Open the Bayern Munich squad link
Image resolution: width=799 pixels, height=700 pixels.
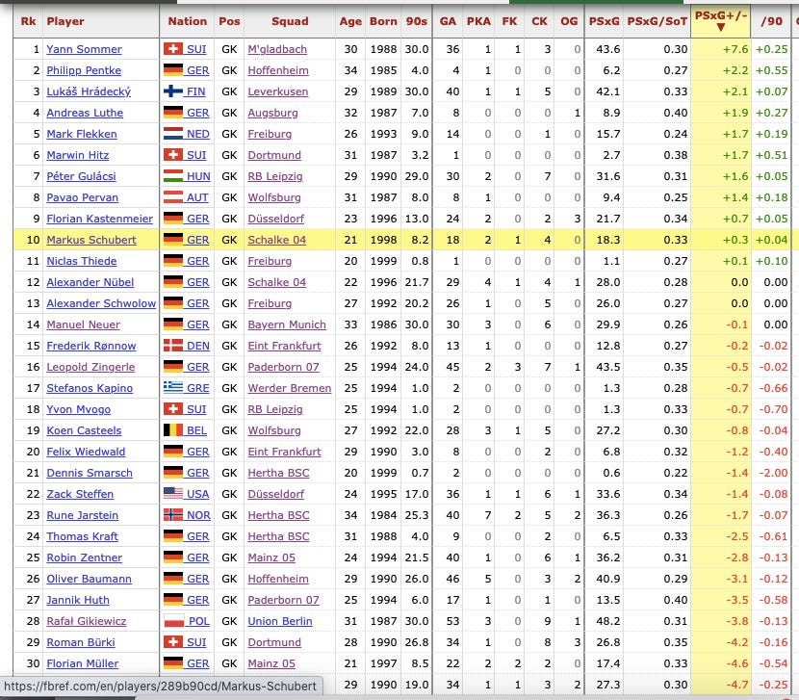point(287,324)
